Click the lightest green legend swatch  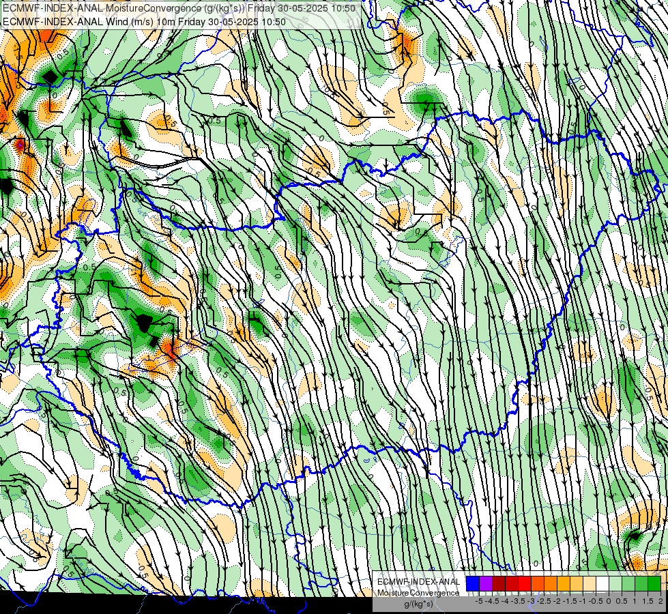click(x=615, y=584)
